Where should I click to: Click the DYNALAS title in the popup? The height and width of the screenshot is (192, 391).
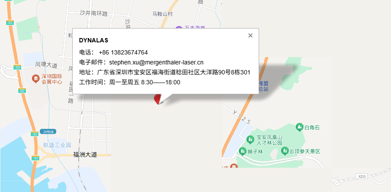(x=93, y=40)
